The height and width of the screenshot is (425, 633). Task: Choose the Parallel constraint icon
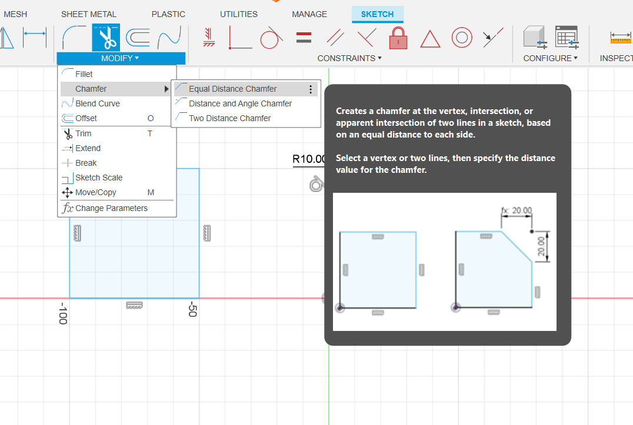pos(335,38)
